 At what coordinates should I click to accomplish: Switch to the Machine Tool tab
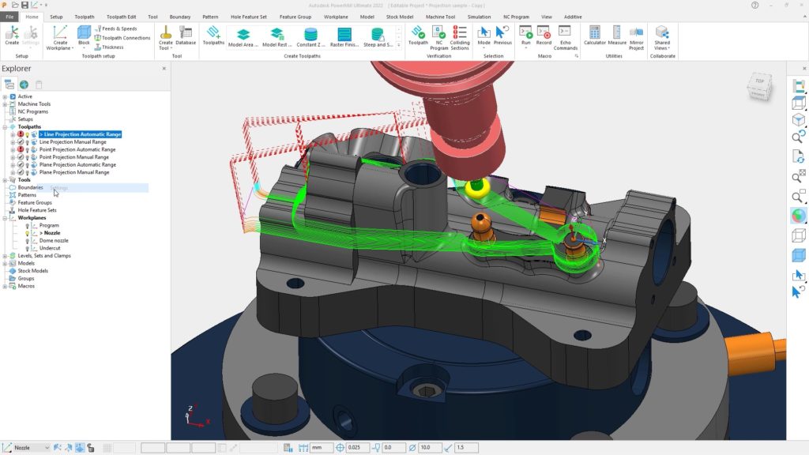[x=440, y=17]
